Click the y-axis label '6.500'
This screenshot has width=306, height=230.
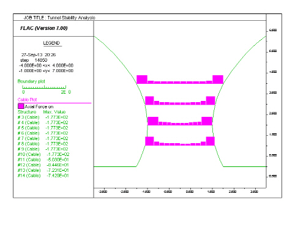tap(273, 30)
